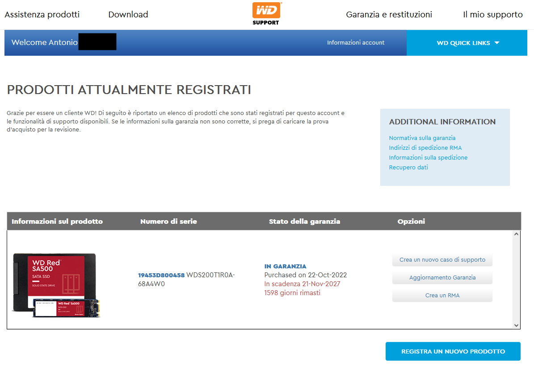Image resolution: width=534 pixels, height=374 pixels.
Task: Open the Recupero dati link
Action: point(408,168)
